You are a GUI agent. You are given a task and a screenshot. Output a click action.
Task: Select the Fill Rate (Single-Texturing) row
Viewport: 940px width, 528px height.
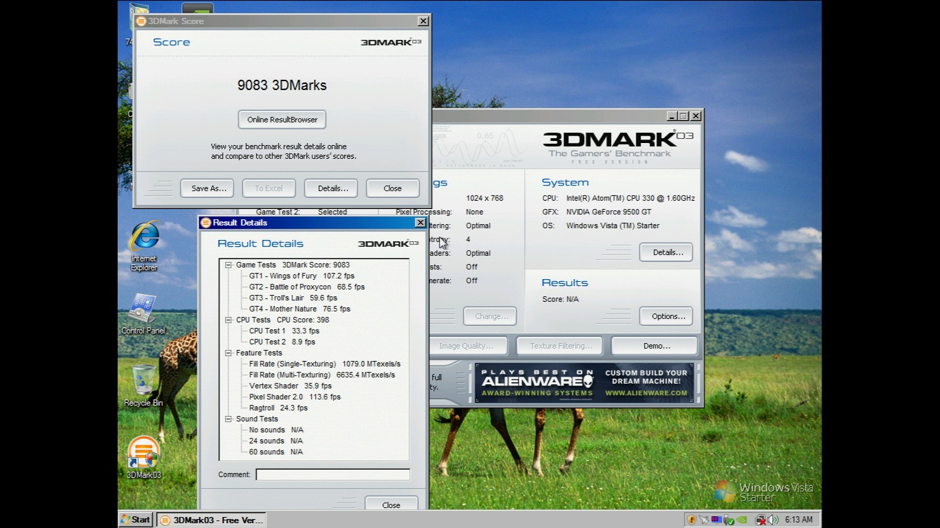point(325,364)
